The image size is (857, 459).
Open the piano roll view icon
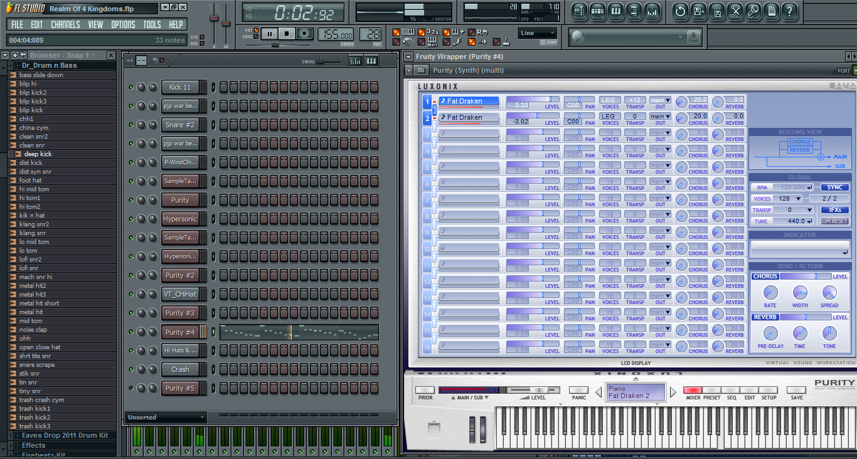point(615,11)
